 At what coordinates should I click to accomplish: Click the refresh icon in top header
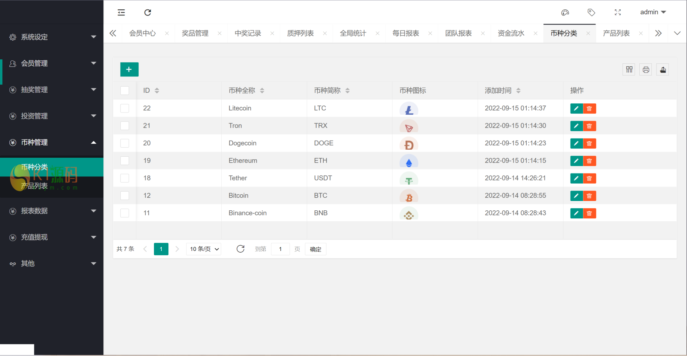coord(148,13)
